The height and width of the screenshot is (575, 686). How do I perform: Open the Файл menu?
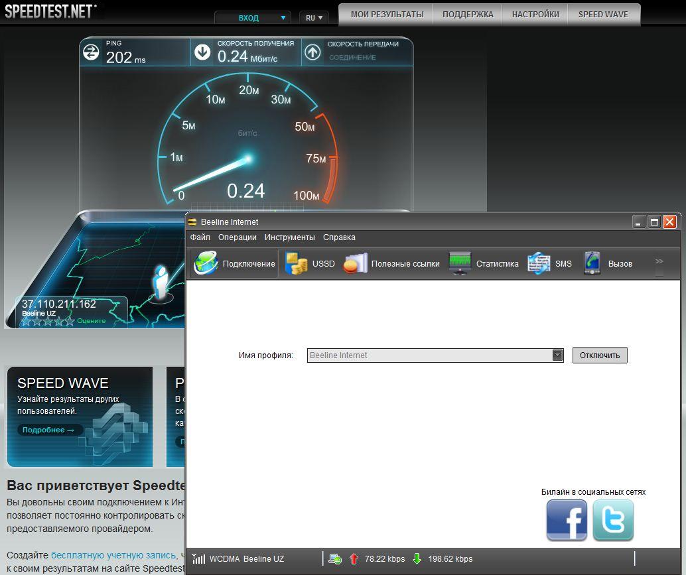200,237
